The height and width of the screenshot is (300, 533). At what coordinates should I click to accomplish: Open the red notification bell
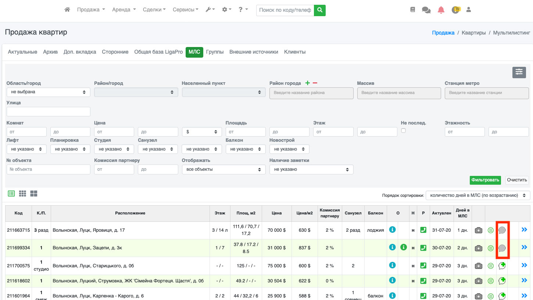441,10
